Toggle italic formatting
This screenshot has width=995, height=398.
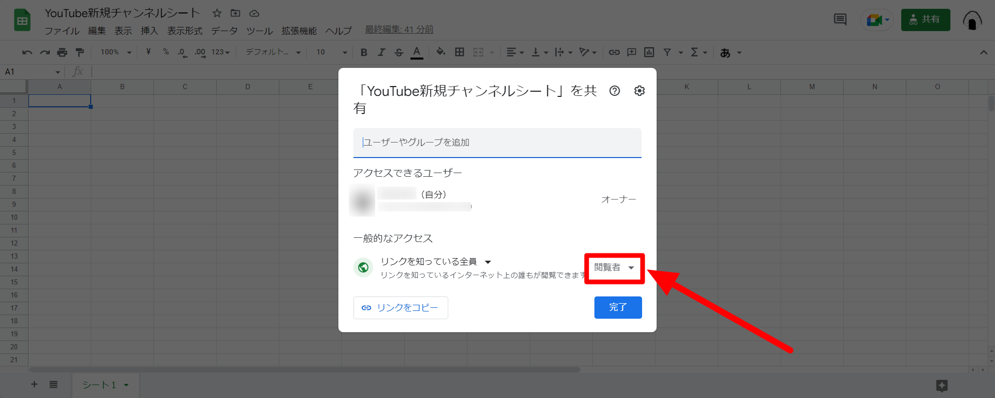[381, 52]
